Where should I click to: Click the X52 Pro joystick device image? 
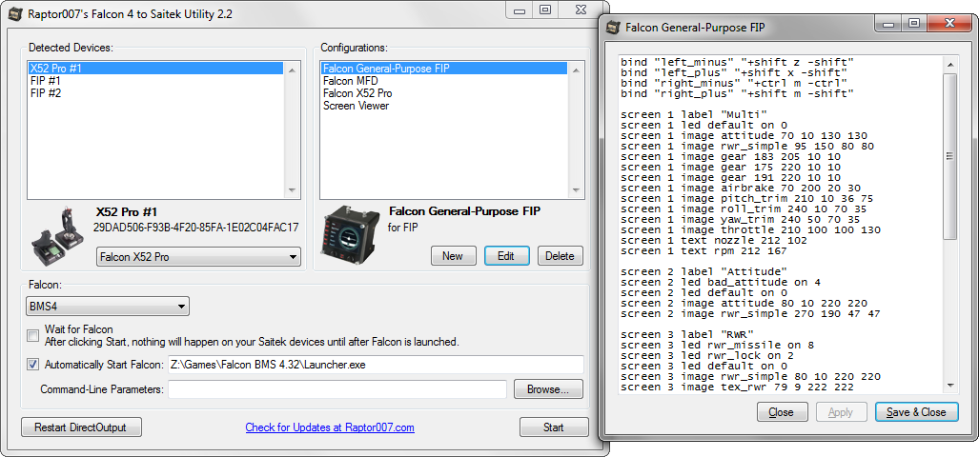pos(59,237)
